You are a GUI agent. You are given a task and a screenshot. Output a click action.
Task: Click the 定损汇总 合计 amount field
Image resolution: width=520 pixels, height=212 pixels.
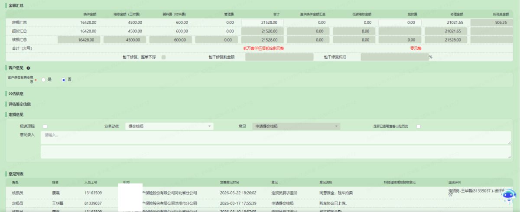pos(262,22)
